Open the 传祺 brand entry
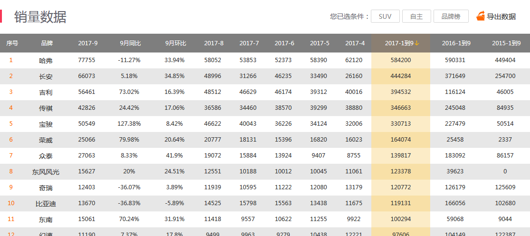Viewport: 530px width, 236px height. 46,108
